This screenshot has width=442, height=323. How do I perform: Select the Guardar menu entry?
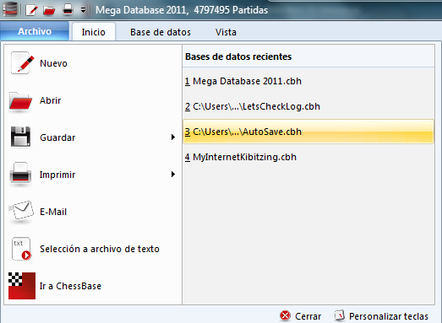pyautogui.click(x=92, y=137)
